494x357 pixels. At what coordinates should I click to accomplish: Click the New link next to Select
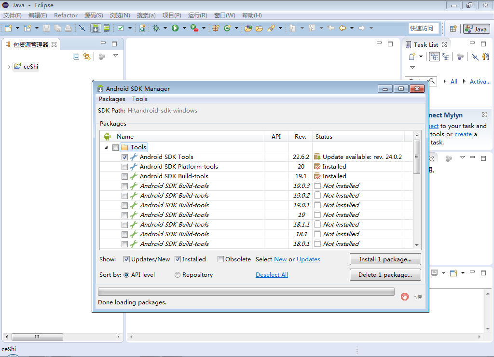pos(280,259)
